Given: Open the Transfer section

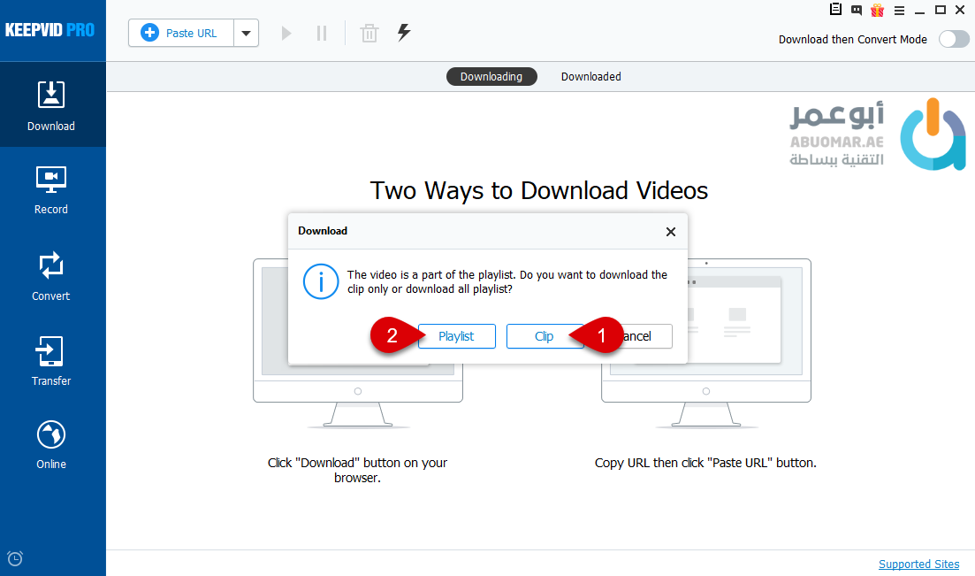Looking at the screenshot, I should click(51, 361).
